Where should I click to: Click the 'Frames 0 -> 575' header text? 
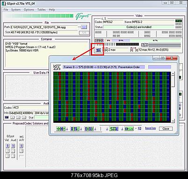tap(103, 67)
